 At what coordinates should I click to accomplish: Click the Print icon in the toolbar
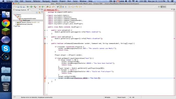point(24,7)
